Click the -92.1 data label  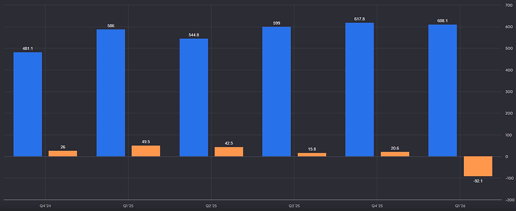click(478, 181)
